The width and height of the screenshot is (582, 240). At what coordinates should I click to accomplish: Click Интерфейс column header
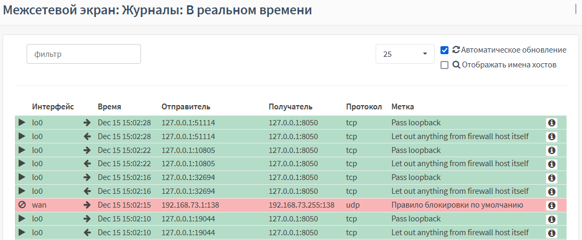(53, 107)
